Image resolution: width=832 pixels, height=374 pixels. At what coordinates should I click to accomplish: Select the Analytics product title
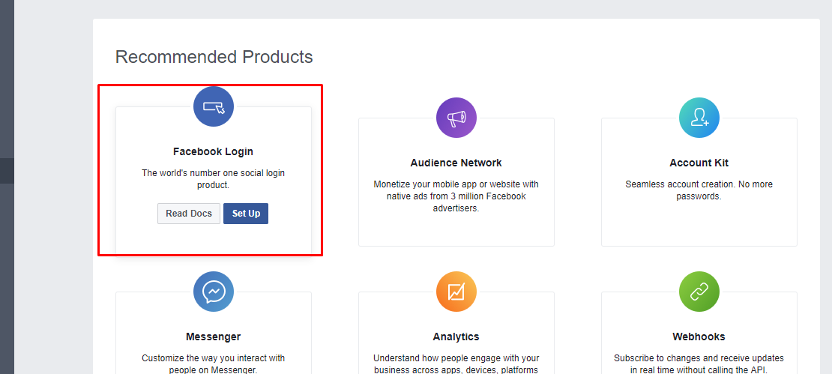(x=456, y=337)
